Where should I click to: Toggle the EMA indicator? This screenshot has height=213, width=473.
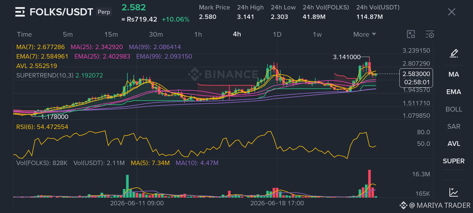point(454,92)
